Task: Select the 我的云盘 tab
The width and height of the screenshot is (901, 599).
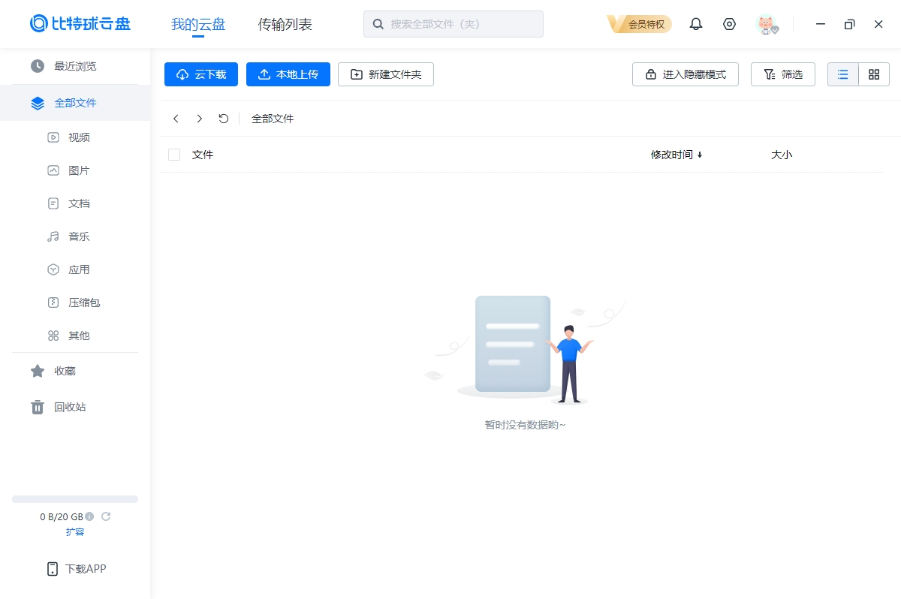Action: [197, 23]
